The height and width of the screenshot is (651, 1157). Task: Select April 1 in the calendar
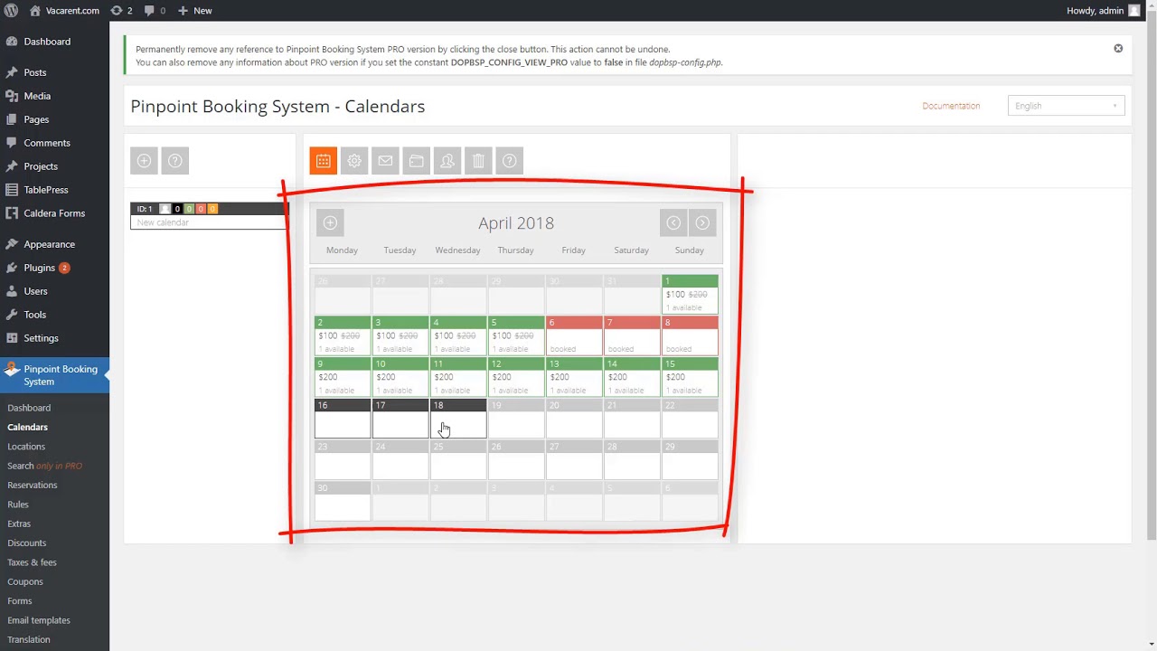click(690, 294)
